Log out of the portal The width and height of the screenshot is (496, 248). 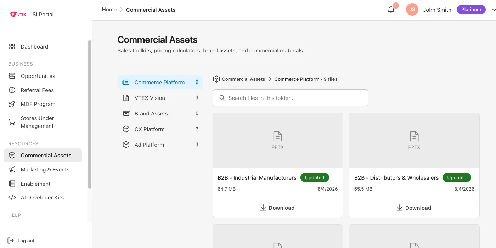point(21,241)
